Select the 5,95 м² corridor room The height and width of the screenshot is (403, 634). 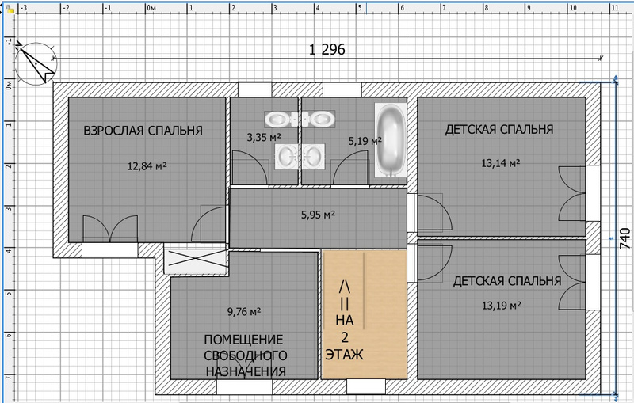[x=318, y=219]
